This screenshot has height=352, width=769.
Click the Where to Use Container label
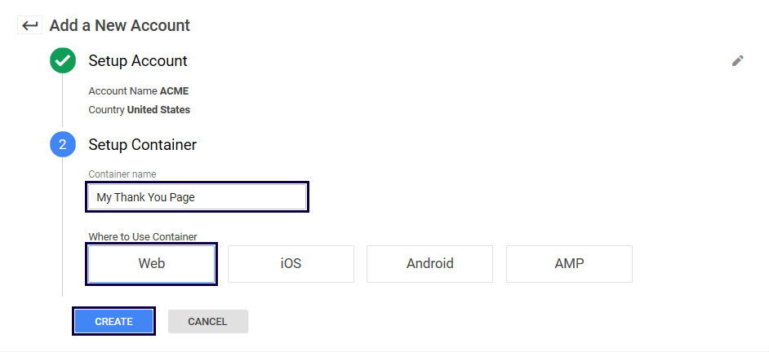point(143,237)
